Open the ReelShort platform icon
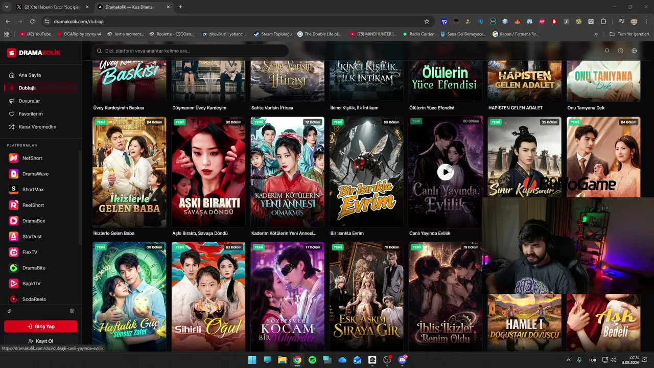 tap(14, 205)
